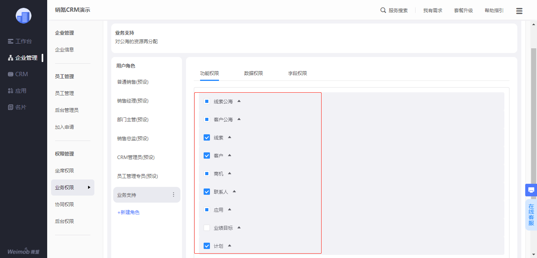Toggle the 应用 permission checkbox

tap(207, 210)
